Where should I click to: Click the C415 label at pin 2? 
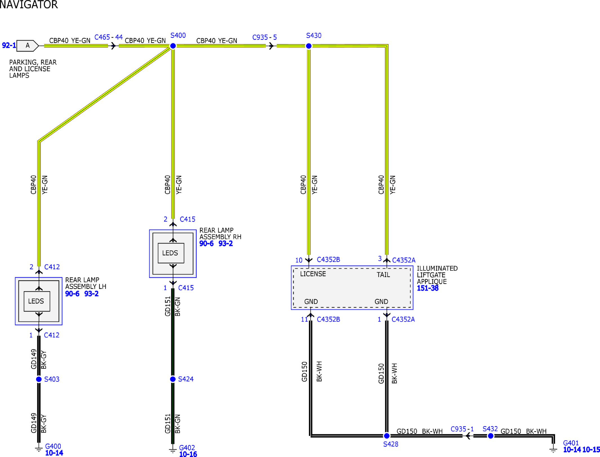pos(188,219)
